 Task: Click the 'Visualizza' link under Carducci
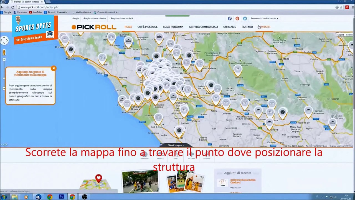(x=235, y=188)
